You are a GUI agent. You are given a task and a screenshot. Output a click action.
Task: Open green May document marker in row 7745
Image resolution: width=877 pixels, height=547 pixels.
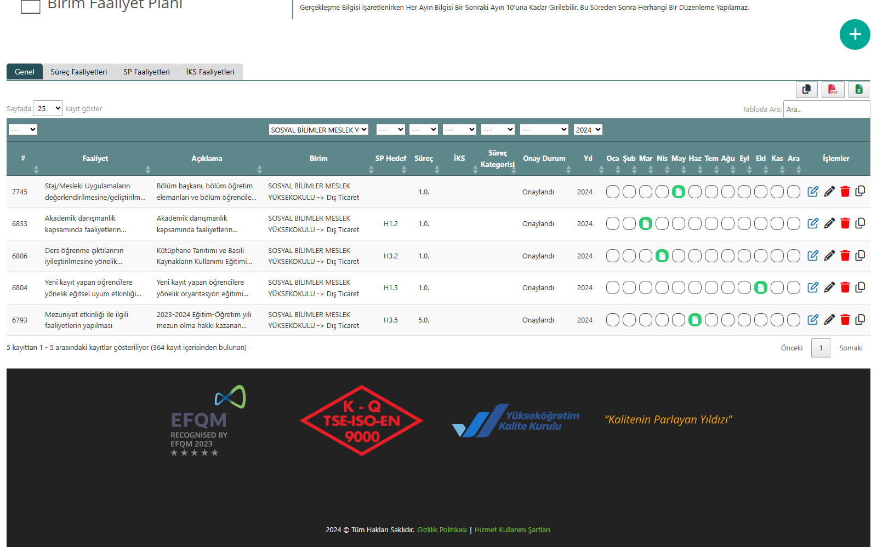(679, 192)
